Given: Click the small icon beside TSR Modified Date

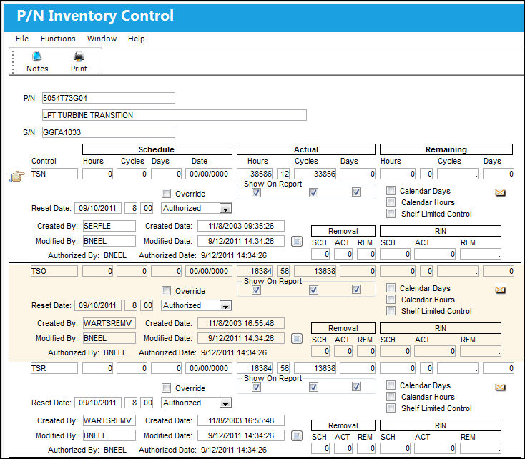Looking at the screenshot, I should (x=297, y=435).
